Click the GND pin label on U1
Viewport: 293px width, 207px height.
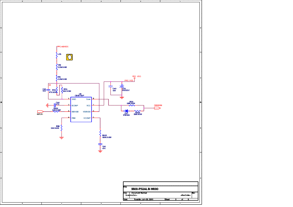click(x=74, y=99)
